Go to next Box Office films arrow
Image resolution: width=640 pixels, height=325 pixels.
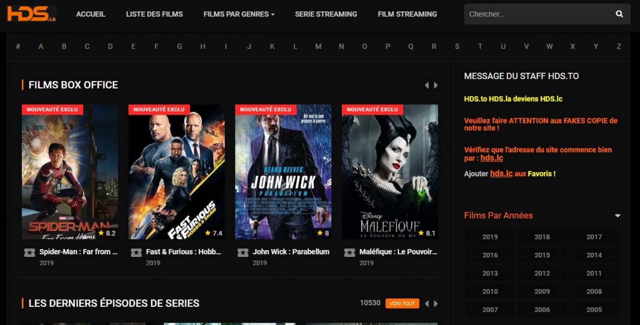[436, 85]
